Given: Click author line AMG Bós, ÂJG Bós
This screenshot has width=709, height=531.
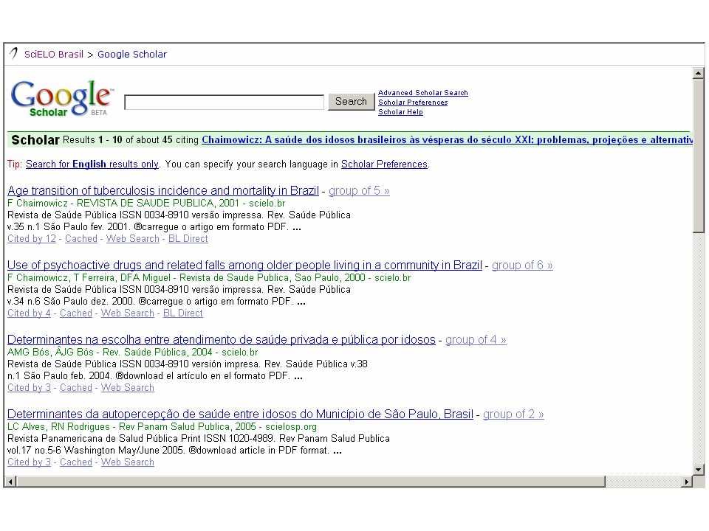Looking at the screenshot, I should click(x=132, y=353).
